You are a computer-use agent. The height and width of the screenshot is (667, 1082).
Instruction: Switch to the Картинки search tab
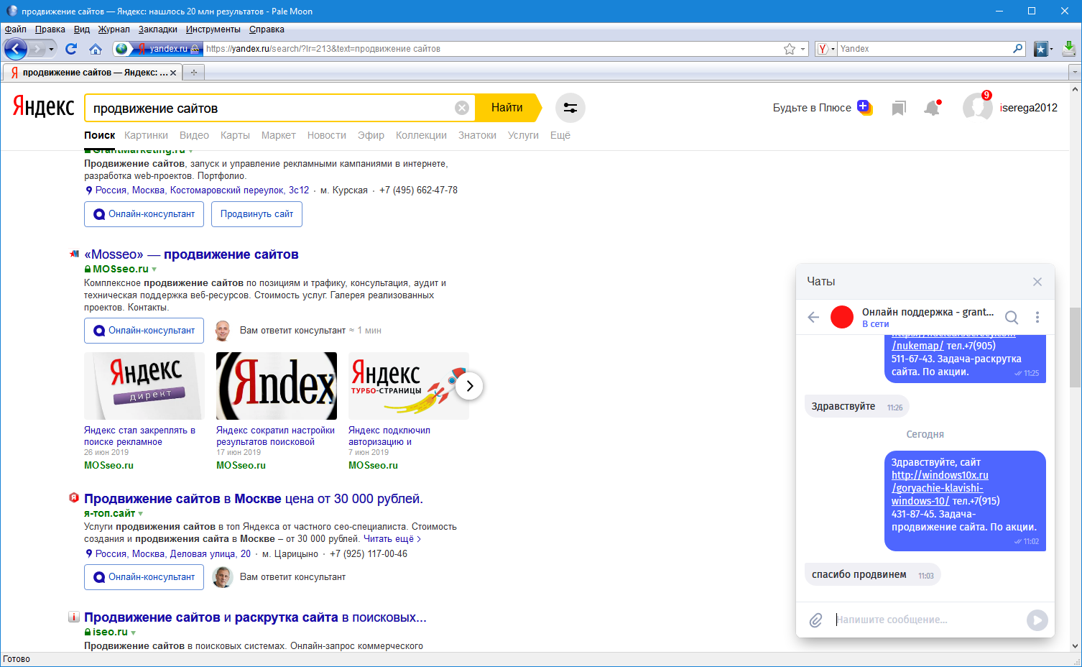coord(146,135)
